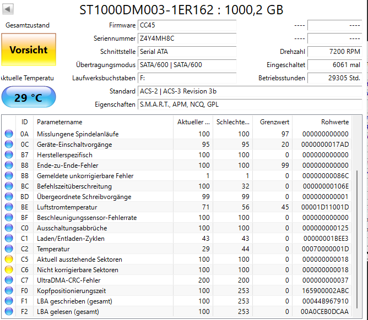Click the Drehzahl field showing 7200 RPM

coord(335,52)
